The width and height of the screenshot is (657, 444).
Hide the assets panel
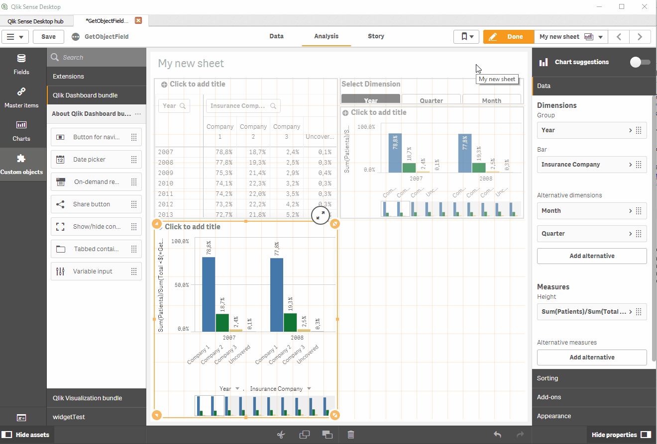point(26,435)
